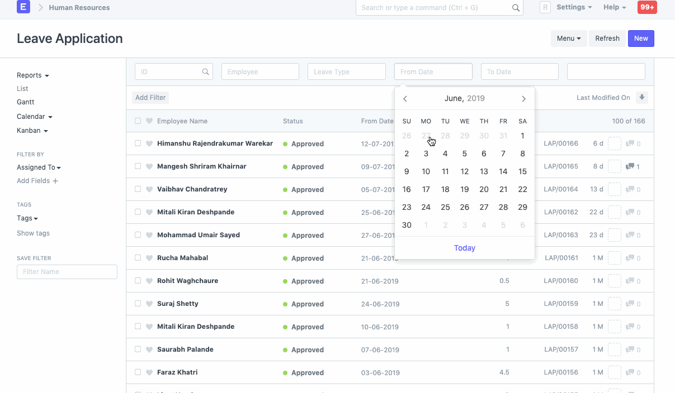675x393 pixels.
Task: Expand the Reports dropdown in sidebar
Action: pos(32,75)
